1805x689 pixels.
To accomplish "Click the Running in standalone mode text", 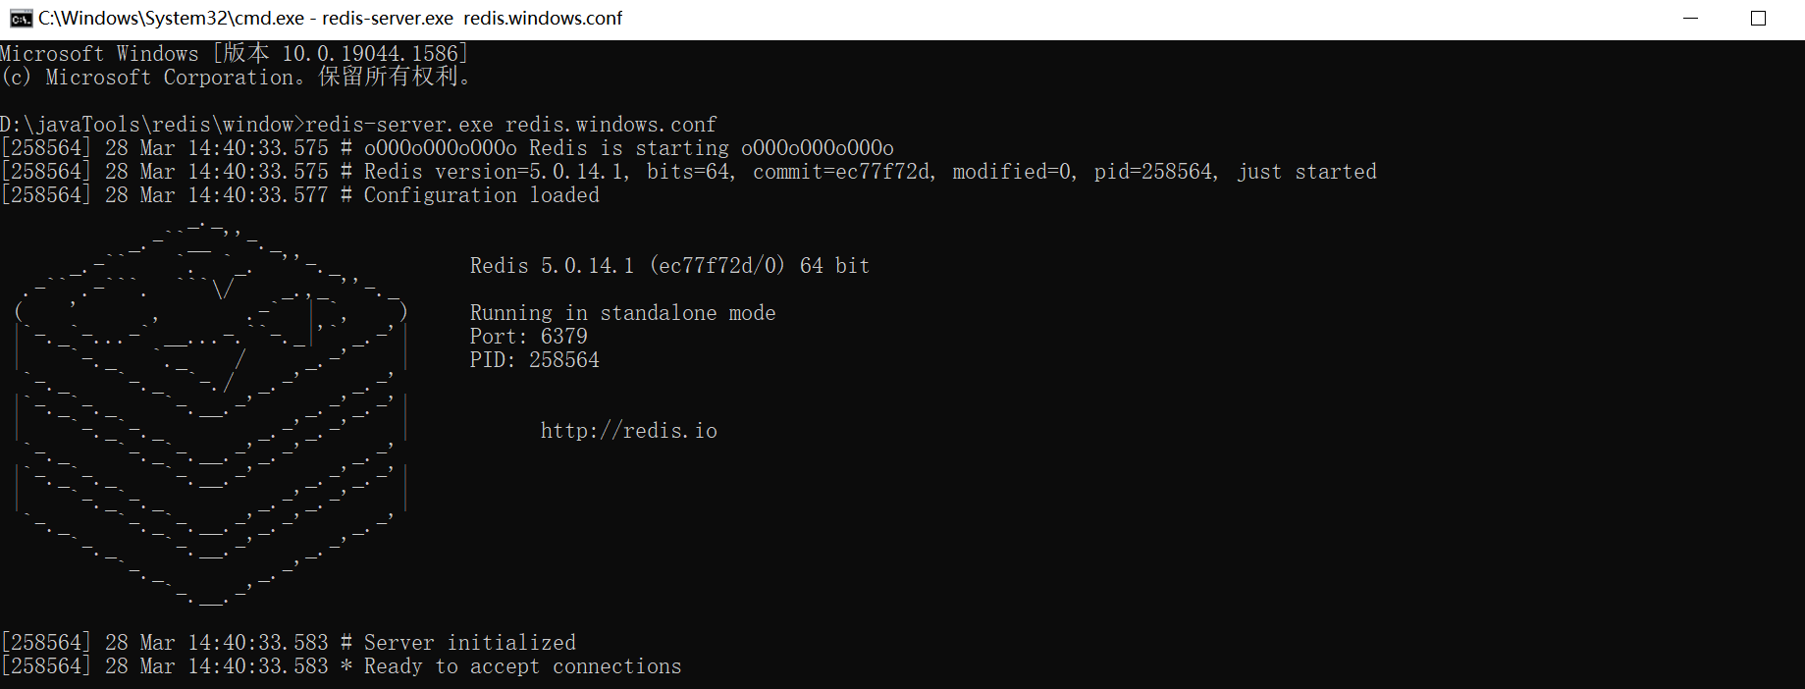I will (x=622, y=313).
